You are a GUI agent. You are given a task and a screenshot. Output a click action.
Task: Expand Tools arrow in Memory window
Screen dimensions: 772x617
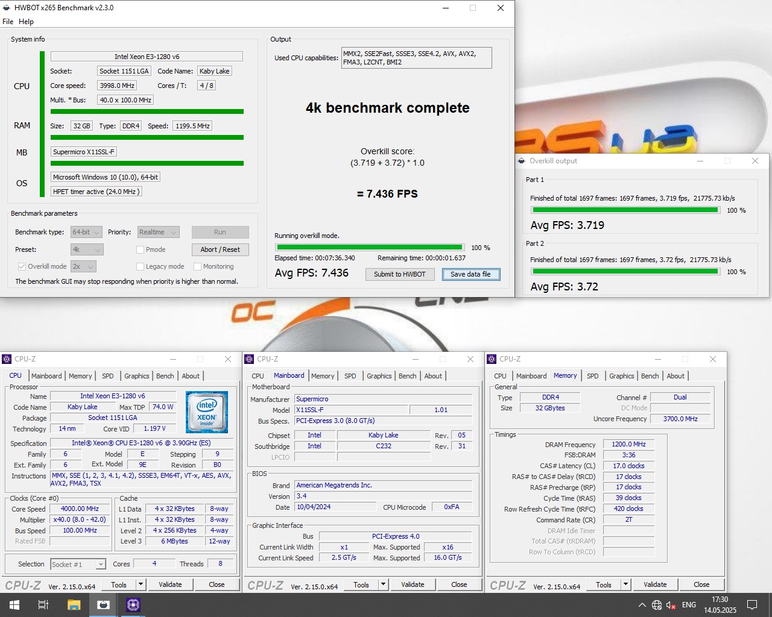pyautogui.click(x=625, y=584)
